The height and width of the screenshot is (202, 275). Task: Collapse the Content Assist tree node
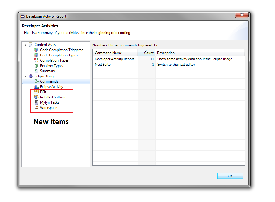click(26, 45)
